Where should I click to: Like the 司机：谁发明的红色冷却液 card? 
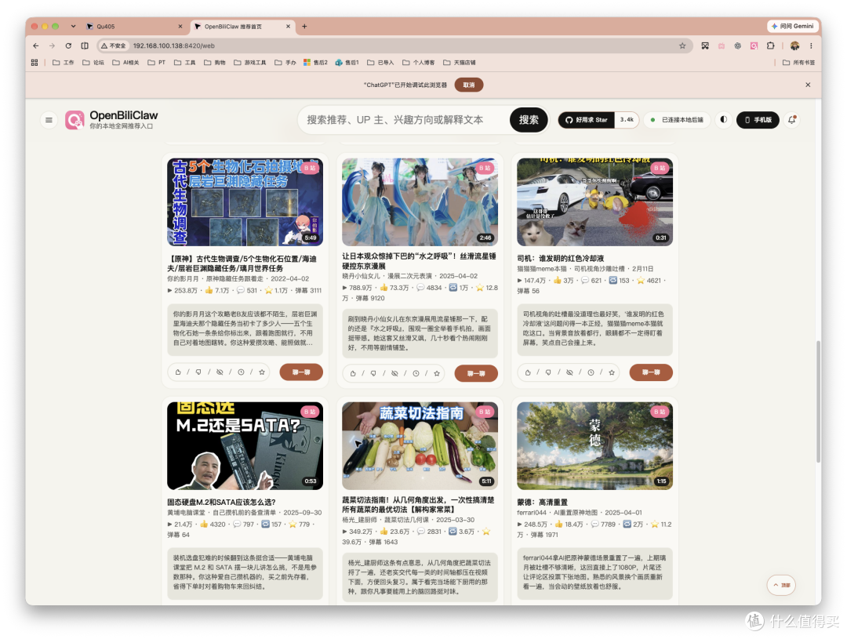528,372
